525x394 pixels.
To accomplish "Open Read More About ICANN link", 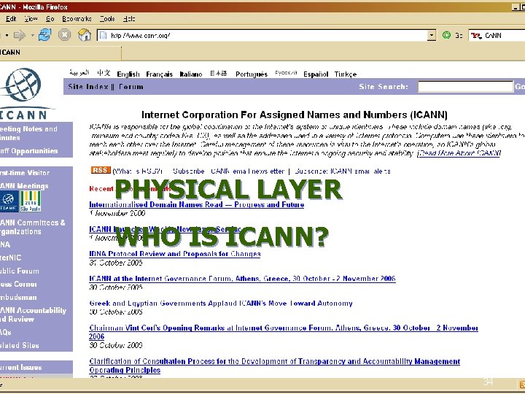I will 459,153.
